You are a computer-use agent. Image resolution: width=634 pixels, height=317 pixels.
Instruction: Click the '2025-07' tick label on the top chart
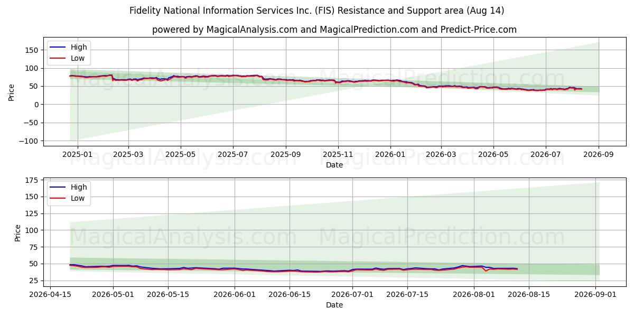click(233, 155)
